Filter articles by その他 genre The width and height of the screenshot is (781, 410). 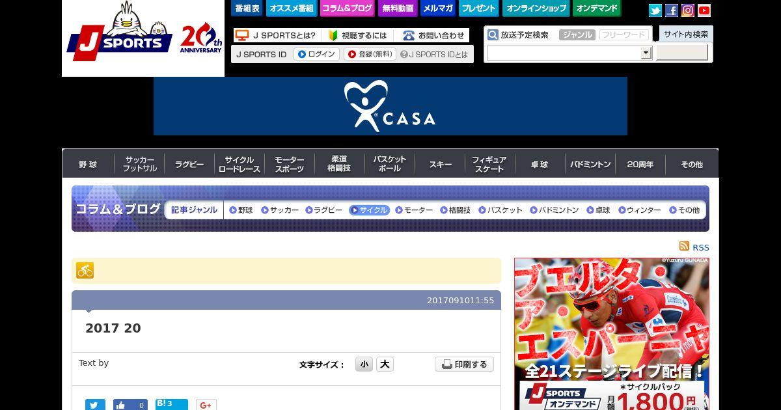(685, 210)
